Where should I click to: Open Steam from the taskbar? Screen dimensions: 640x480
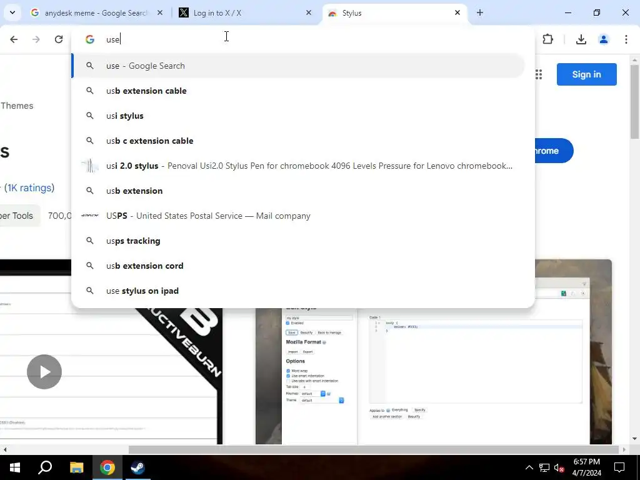point(137,467)
